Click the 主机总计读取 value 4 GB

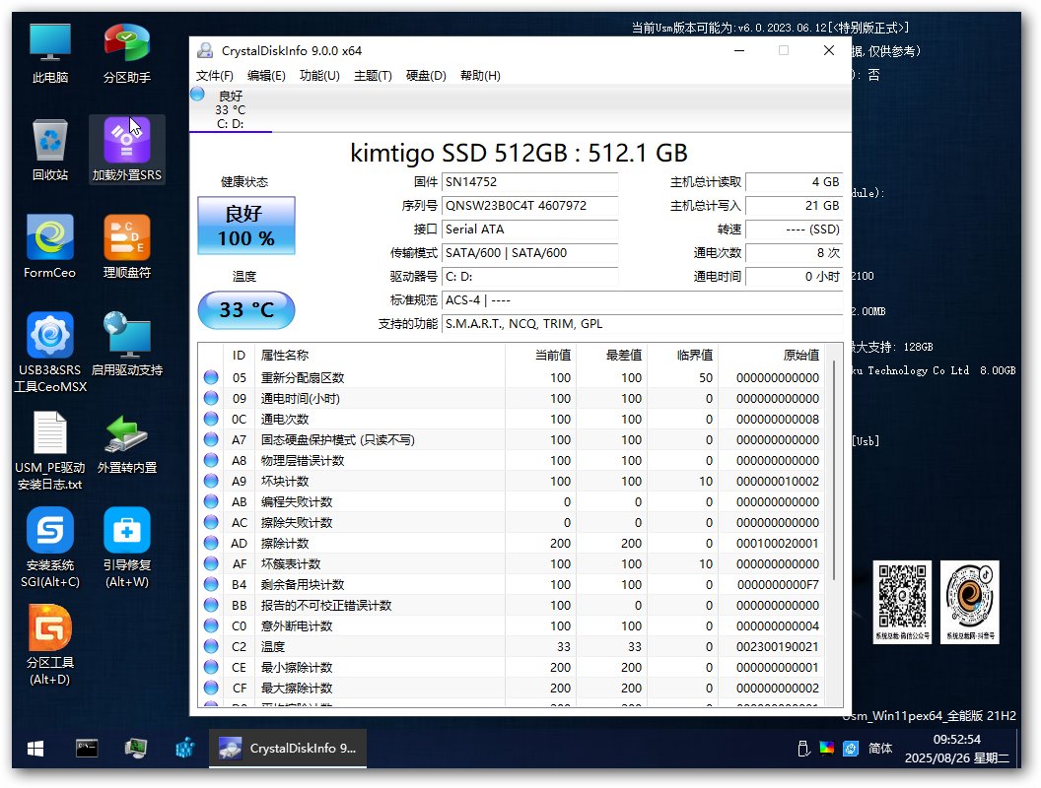pos(794,182)
